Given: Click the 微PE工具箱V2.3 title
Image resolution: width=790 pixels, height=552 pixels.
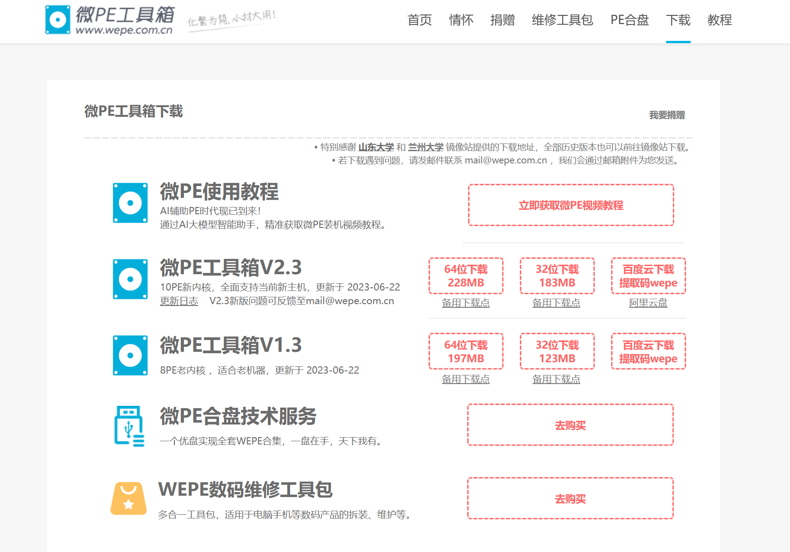Looking at the screenshot, I should pyautogui.click(x=231, y=268).
